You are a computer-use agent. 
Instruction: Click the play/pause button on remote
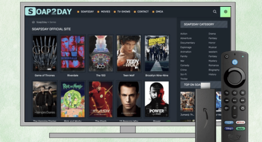[235, 100]
